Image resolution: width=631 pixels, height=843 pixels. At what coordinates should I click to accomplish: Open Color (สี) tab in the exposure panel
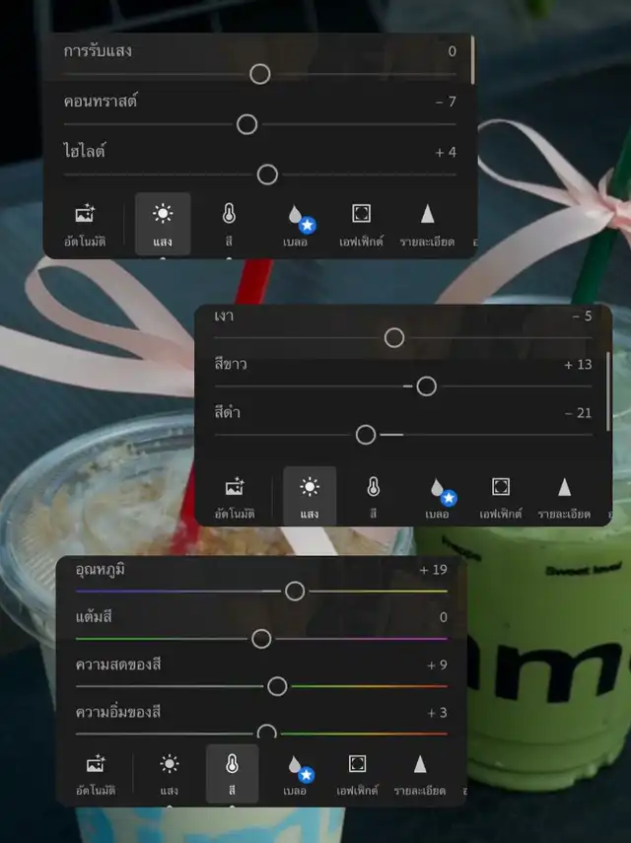pos(229,224)
